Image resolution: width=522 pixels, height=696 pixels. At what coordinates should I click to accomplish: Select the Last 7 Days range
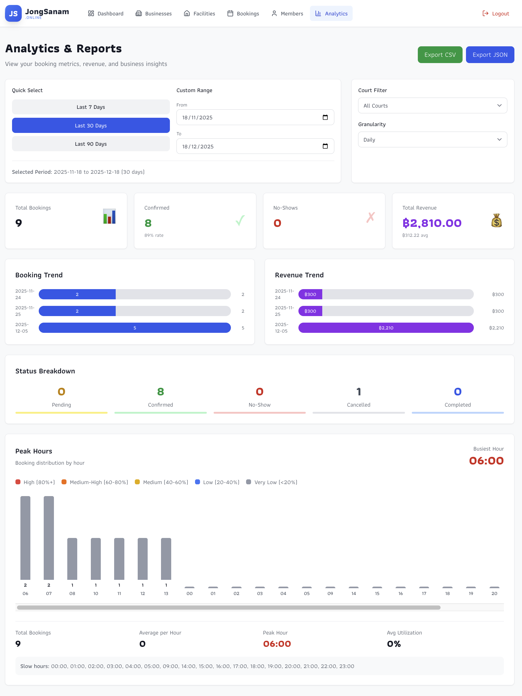tap(91, 107)
